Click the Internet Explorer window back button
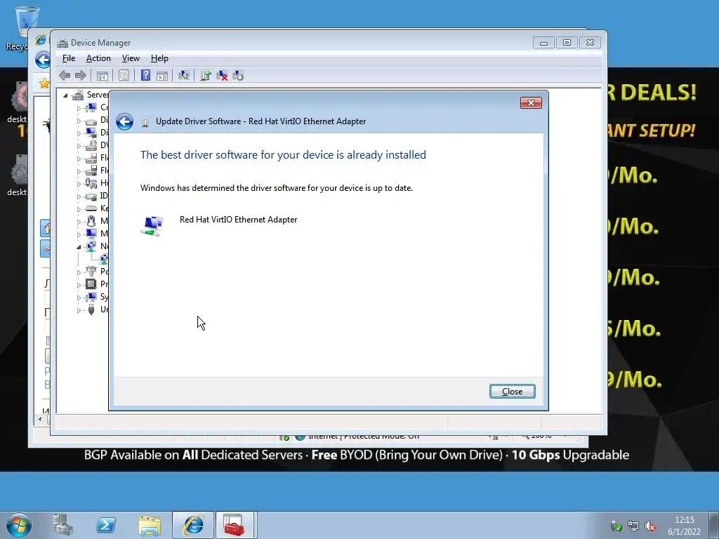Screen dimensions: 719x539 click(x=43, y=60)
